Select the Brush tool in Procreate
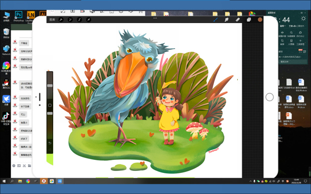Screen dimensions: 311x194 (215, 20)
